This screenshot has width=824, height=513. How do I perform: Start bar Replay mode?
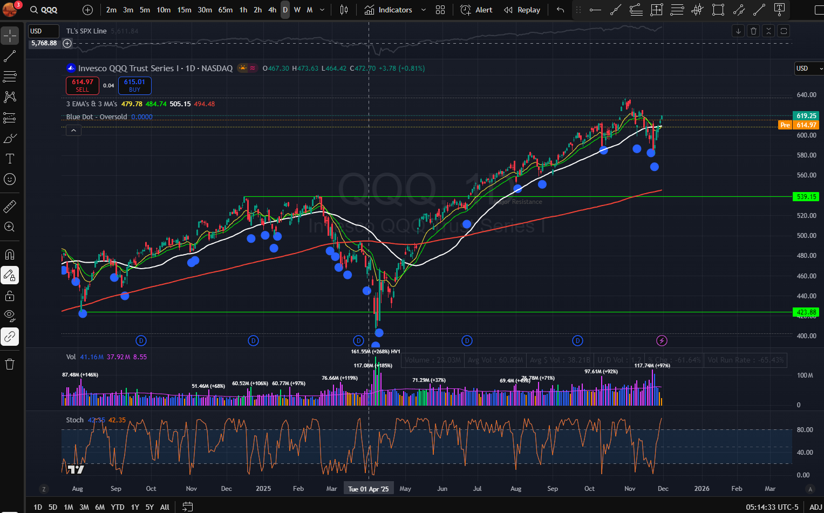(x=522, y=10)
